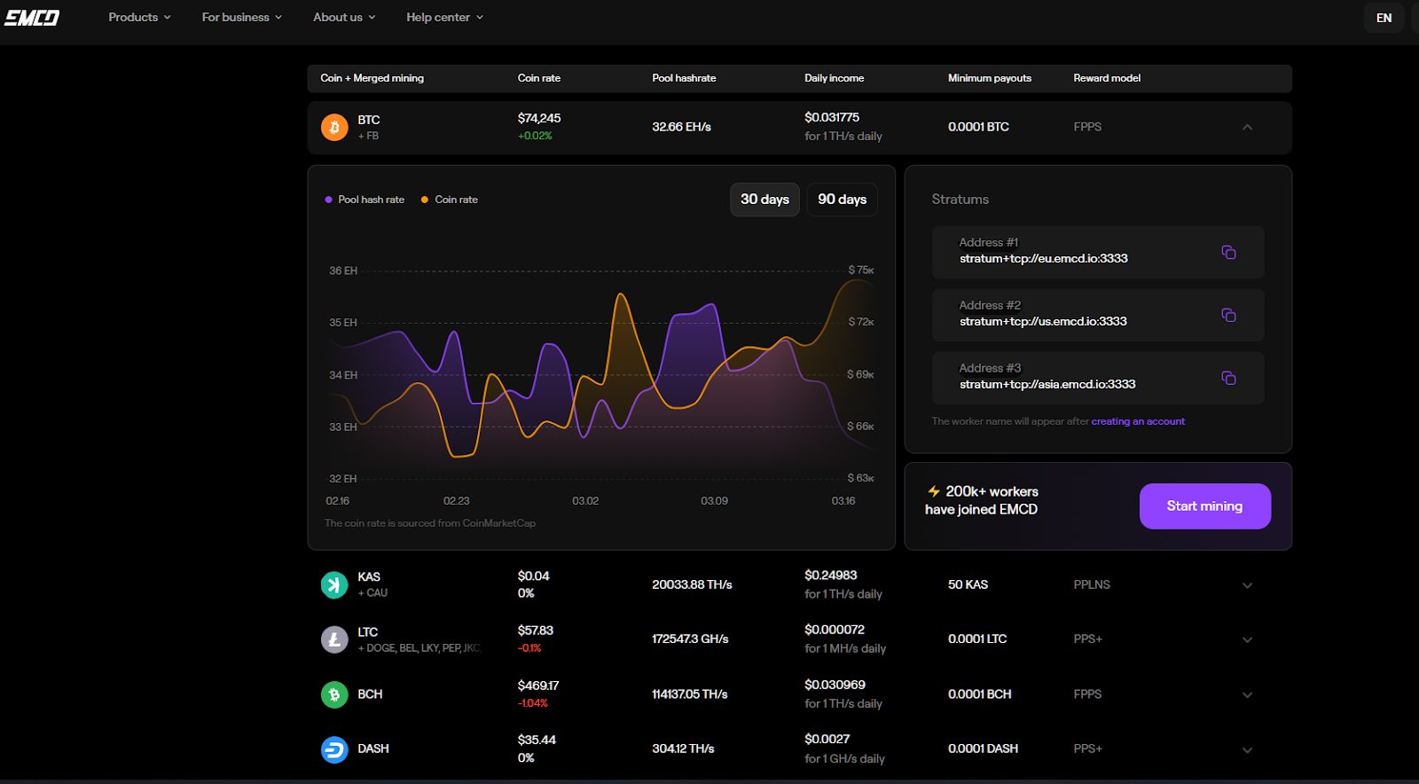The width and height of the screenshot is (1419, 784).
Task: Follow the creating an account link
Action: tap(1138, 421)
